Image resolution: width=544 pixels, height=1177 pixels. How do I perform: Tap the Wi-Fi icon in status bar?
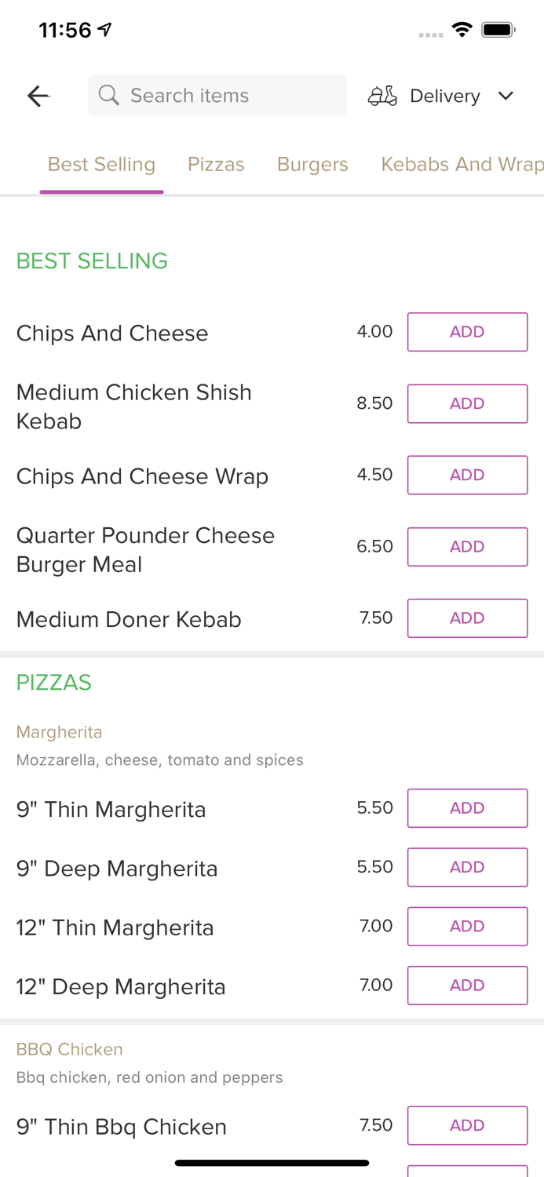tap(462, 29)
